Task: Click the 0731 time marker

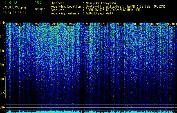Action: (19, 24)
